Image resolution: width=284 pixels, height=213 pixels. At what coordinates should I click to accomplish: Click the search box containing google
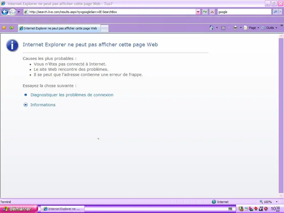click(244, 12)
